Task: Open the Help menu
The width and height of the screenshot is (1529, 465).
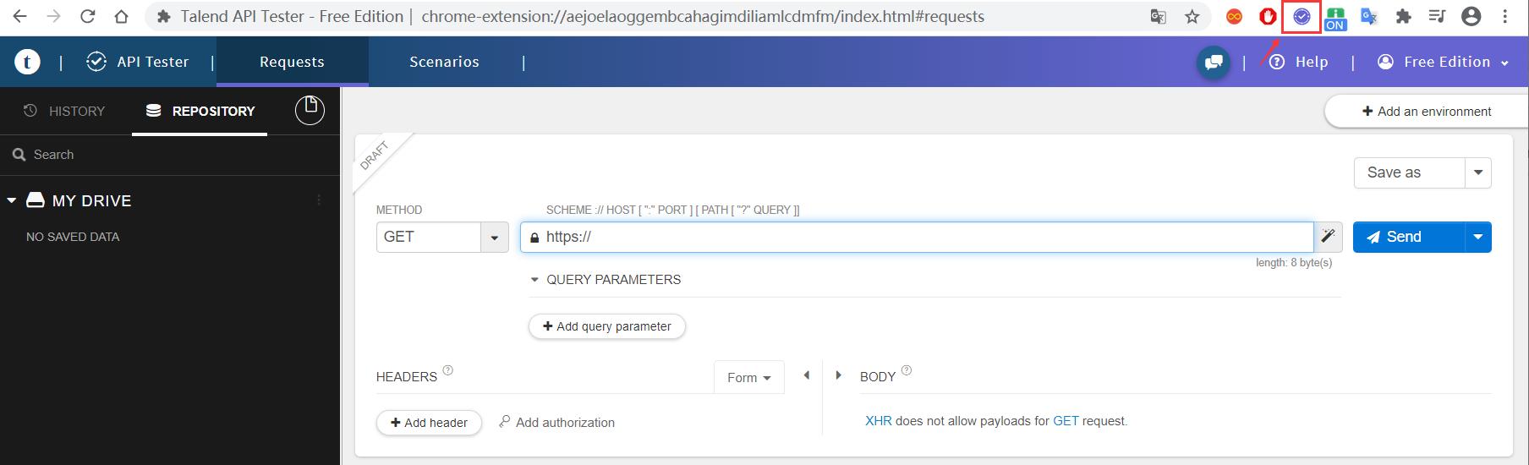Action: point(1299,62)
